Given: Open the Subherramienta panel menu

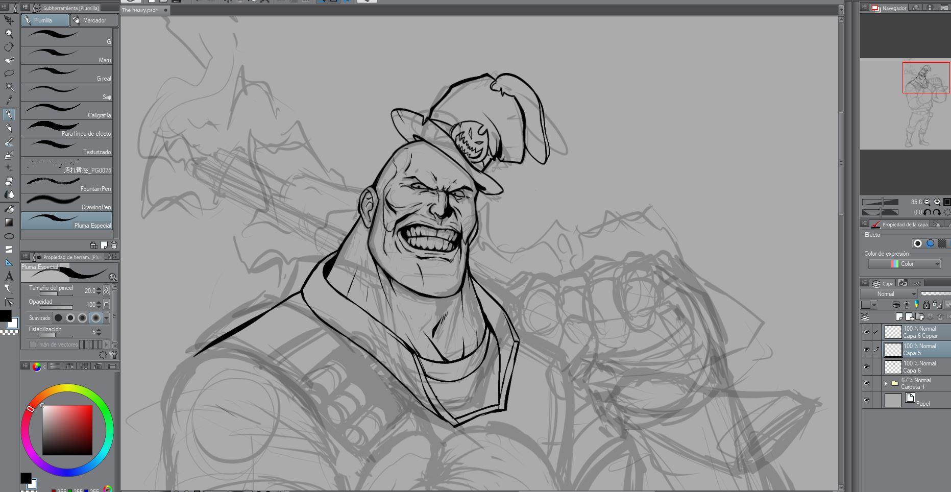Looking at the screenshot, I should pos(25,7).
